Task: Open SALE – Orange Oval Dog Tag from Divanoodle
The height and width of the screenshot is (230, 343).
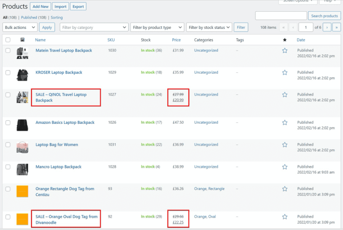Action: pyautogui.click(x=66, y=220)
